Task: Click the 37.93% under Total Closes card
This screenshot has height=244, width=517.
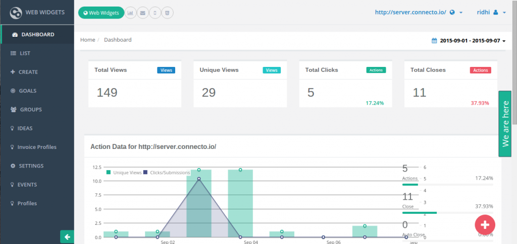Action: pos(480,103)
